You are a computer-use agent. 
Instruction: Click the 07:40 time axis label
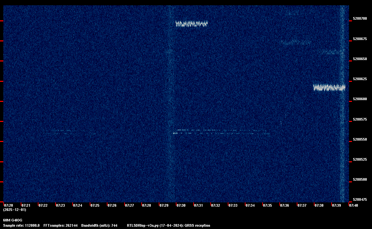(354, 205)
